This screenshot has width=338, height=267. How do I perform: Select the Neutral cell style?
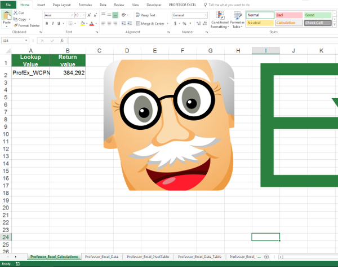coord(260,23)
